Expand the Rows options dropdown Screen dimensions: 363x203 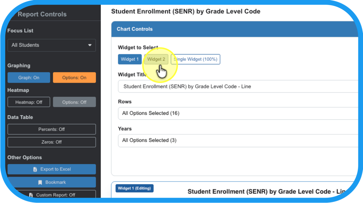[236, 113]
